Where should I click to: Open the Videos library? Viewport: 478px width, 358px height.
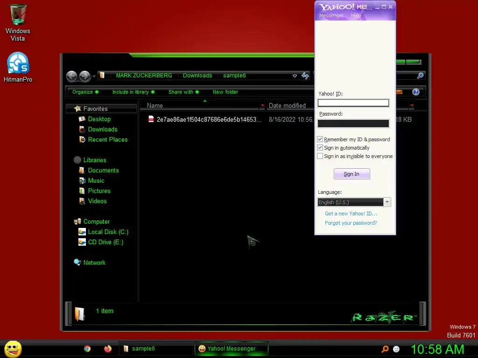point(97,201)
